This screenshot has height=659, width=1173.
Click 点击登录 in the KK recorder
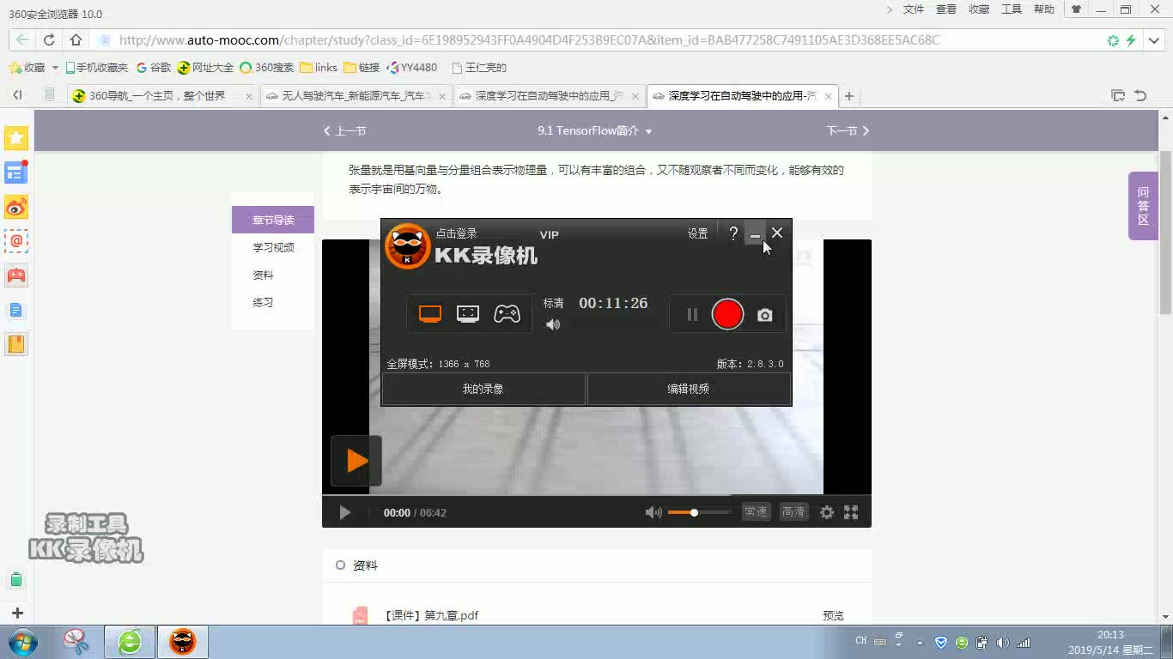[456, 233]
